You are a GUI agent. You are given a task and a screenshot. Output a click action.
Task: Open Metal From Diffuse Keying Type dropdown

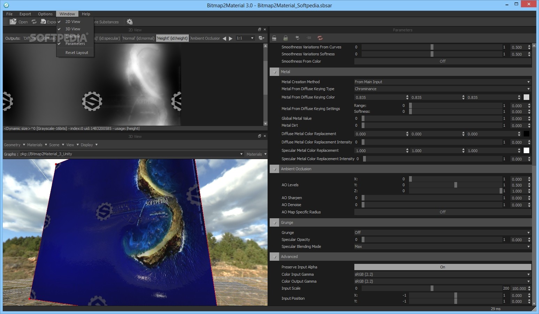(x=442, y=89)
